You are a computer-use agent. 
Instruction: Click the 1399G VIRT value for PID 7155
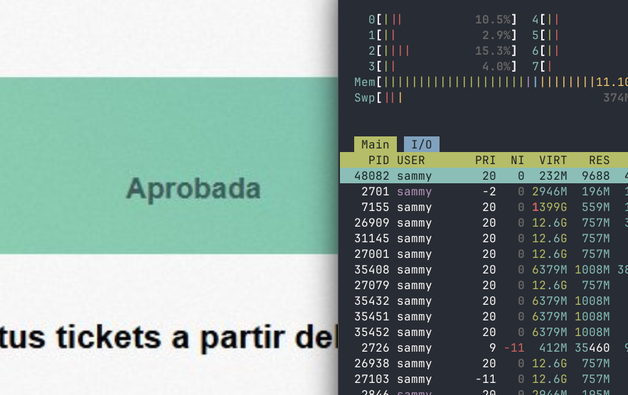pyautogui.click(x=550, y=207)
